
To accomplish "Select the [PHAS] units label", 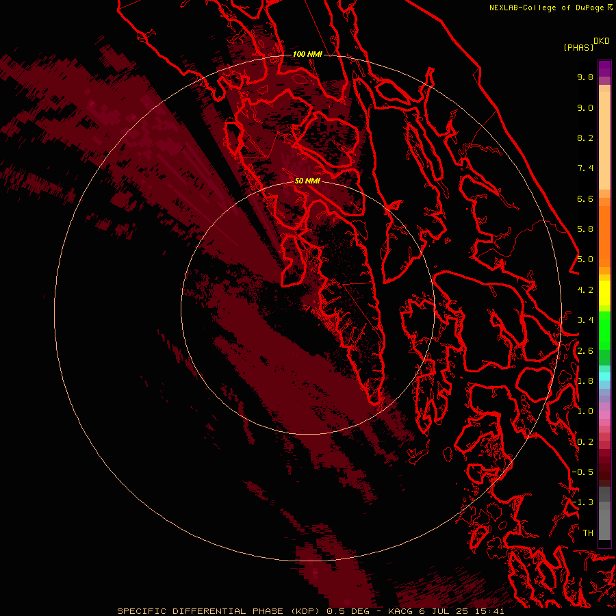I will 578,47.
